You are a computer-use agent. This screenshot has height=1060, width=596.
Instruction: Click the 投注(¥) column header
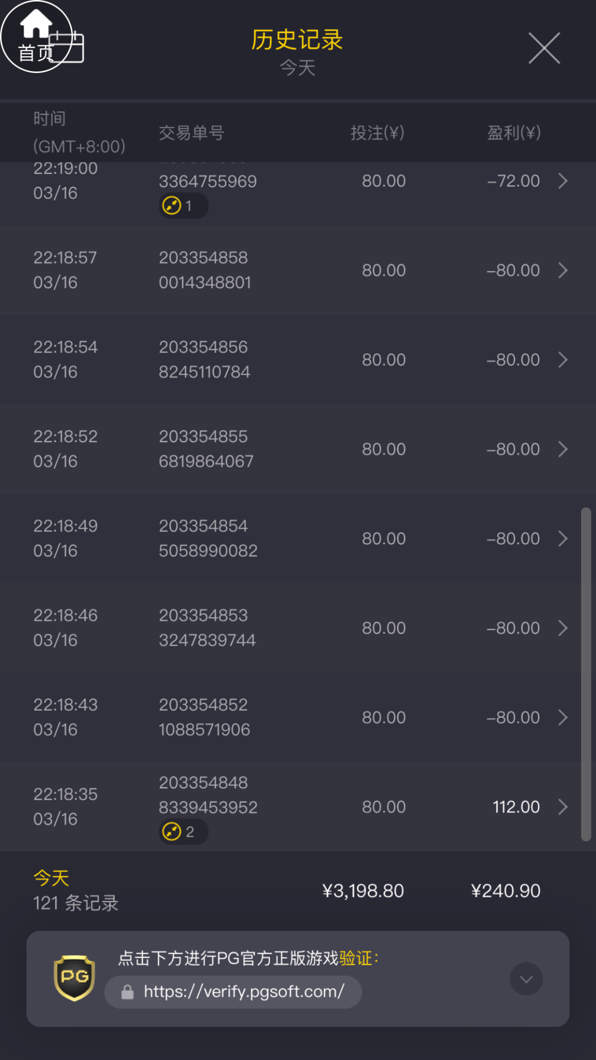(x=377, y=133)
